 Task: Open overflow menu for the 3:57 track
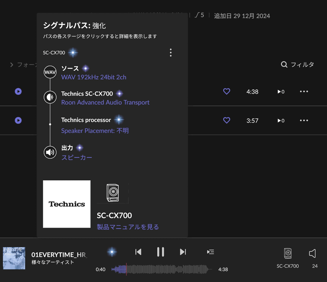coord(304,120)
